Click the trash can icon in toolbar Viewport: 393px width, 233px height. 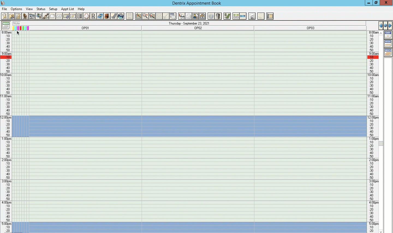(x=218, y=16)
